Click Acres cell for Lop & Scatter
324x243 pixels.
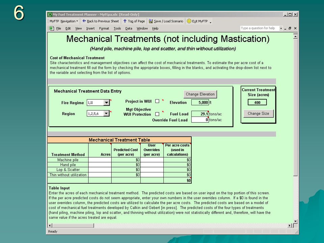100,170
